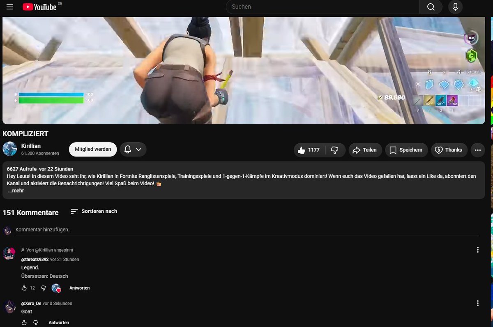Like the 'Legend.' comment
The height and width of the screenshot is (327, 493).
point(24,288)
